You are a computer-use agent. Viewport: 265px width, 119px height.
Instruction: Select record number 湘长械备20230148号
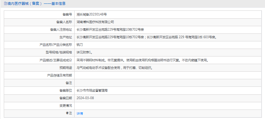(92, 15)
